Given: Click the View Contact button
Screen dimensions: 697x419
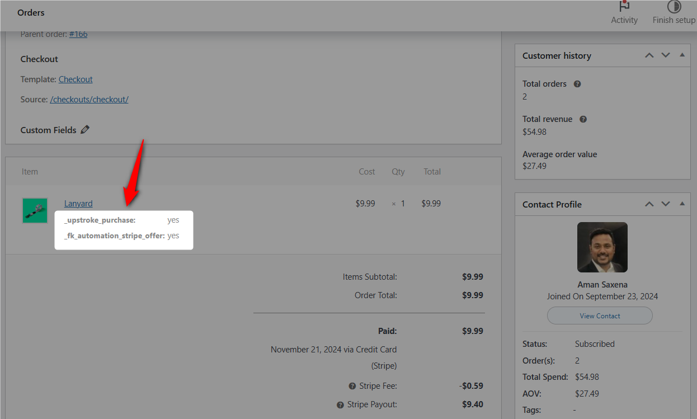Looking at the screenshot, I should [x=600, y=316].
